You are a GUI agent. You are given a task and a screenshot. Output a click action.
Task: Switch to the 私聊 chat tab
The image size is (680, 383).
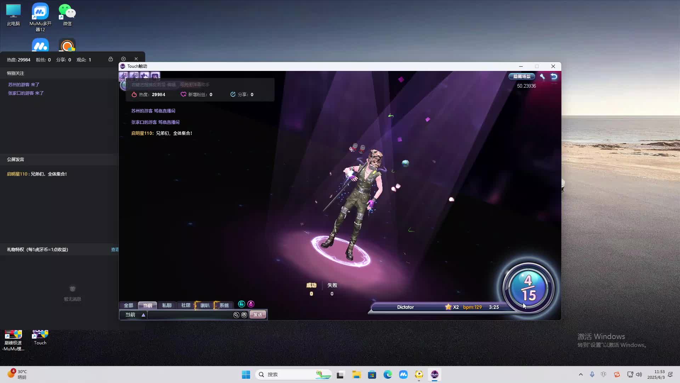tap(166, 305)
